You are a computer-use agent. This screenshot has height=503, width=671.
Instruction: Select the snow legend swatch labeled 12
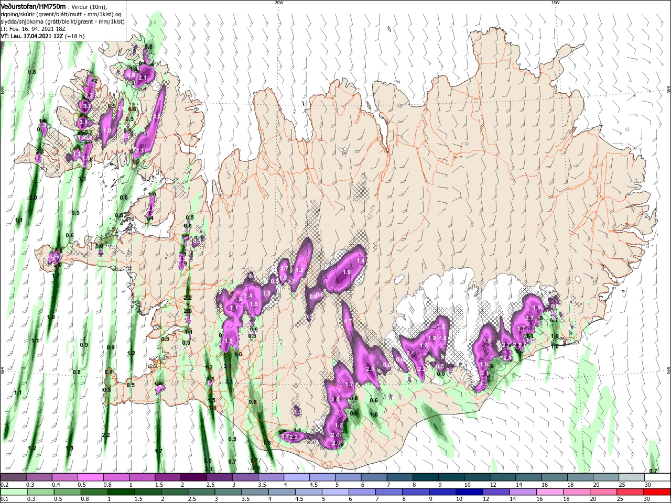coord(503,477)
